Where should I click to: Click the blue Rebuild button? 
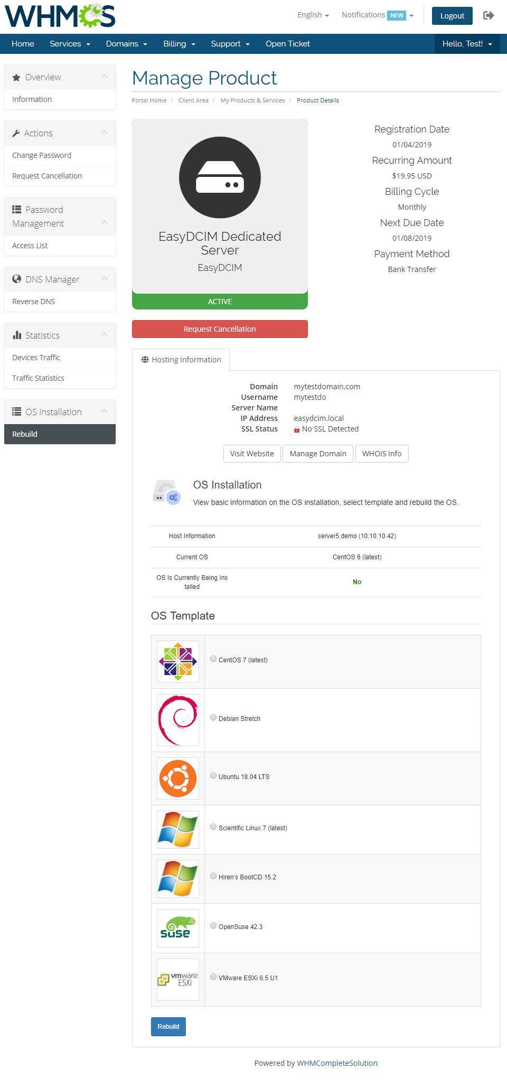[168, 1027]
